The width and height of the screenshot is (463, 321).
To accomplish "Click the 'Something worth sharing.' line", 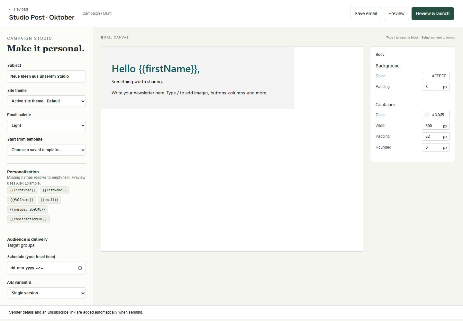I will point(137,82).
